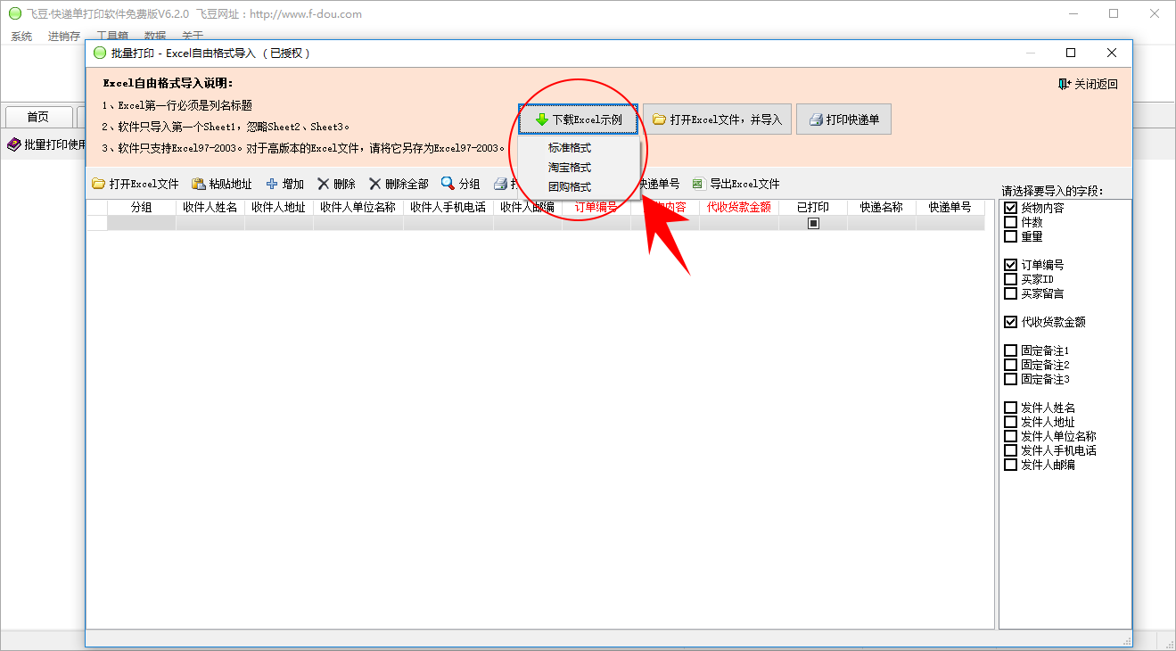Image resolution: width=1176 pixels, height=651 pixels.
Task: Click the 收件人手机电话 column header
Action: [448, 207]
